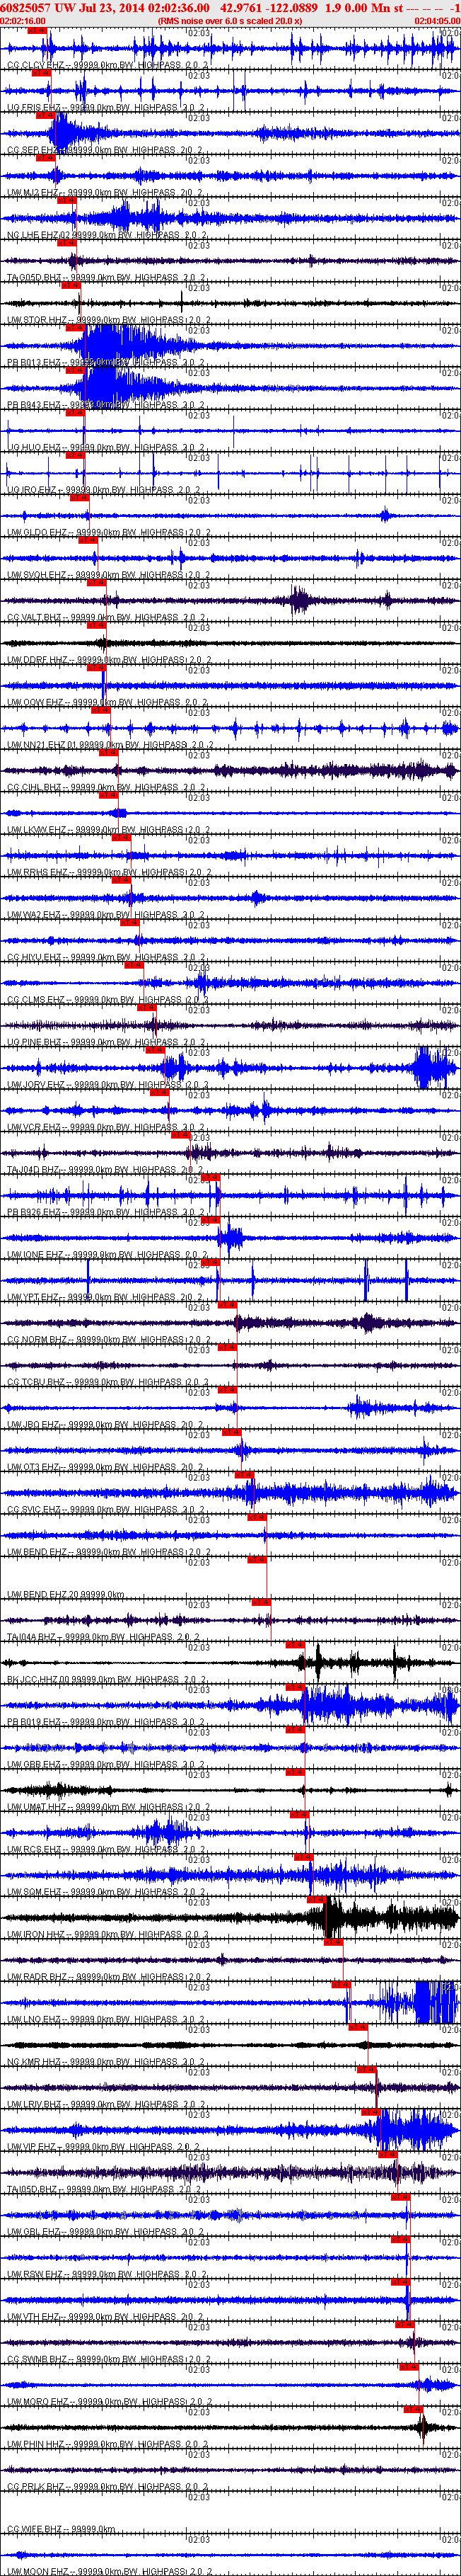Image resolution: width=461 pixels, height=2576 pixels.
Task: Click the RMS noise scaling note
Action: [x=230, y=20]
